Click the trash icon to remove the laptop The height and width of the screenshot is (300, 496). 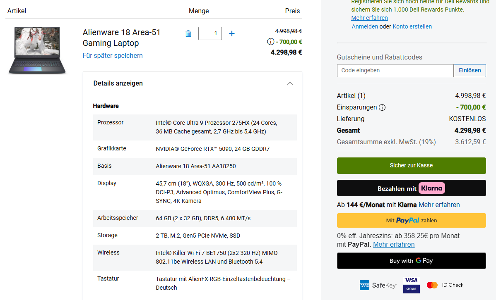tap(188, 34)
